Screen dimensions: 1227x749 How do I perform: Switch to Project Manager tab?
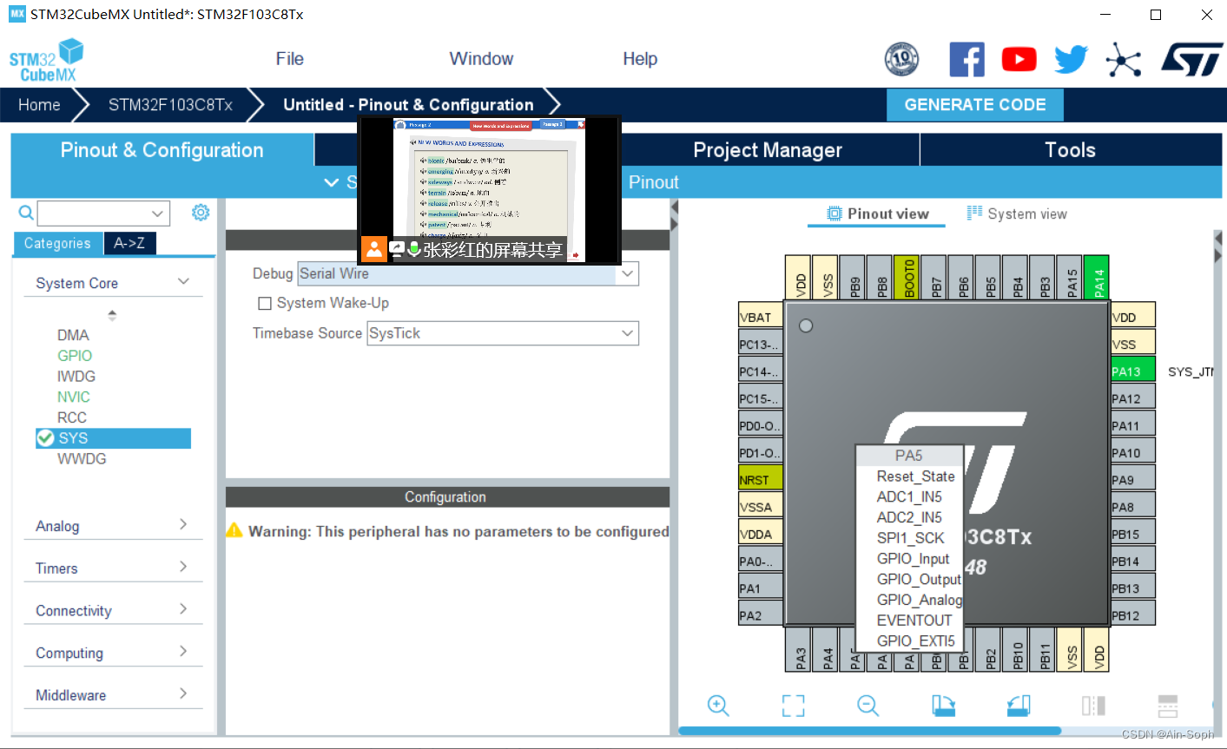[x=768, y=150]
